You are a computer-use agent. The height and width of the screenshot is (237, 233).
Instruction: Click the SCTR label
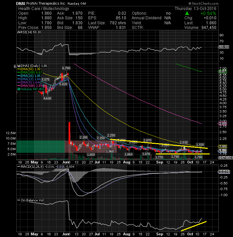pyautogui.click(x=138, y=28)
